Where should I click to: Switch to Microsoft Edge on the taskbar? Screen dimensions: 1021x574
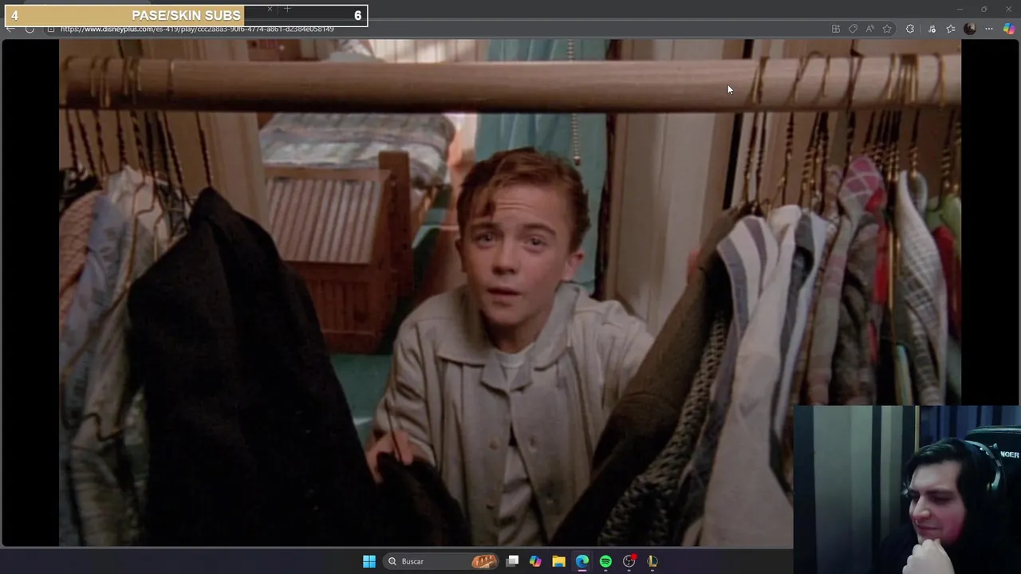(x=582, y=561)
